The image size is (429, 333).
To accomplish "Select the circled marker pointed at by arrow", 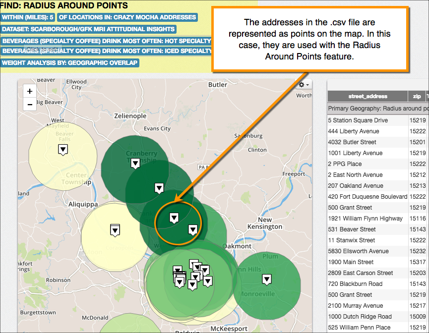I will pyautogui.click(x=174, y=217).
